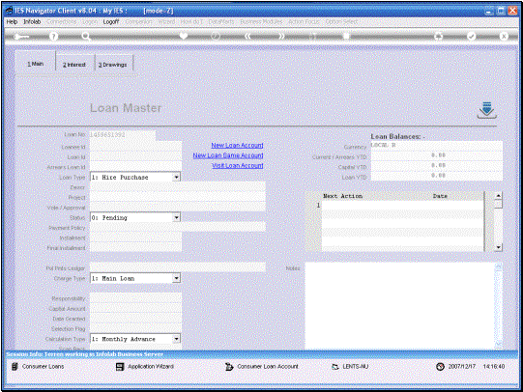Click the heart favorites toolbar icon
The height and width of the screenshot is (392, 523).
tap(184, 36)
